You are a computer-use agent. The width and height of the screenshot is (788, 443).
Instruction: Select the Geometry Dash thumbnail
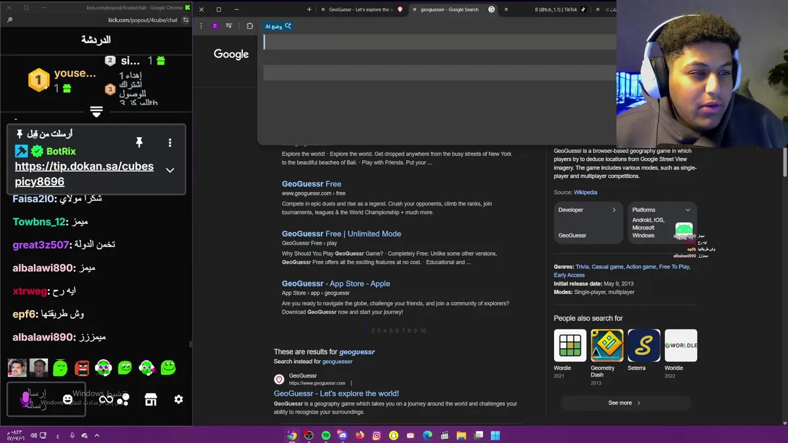pyautogui.click(x=606, y=345)
